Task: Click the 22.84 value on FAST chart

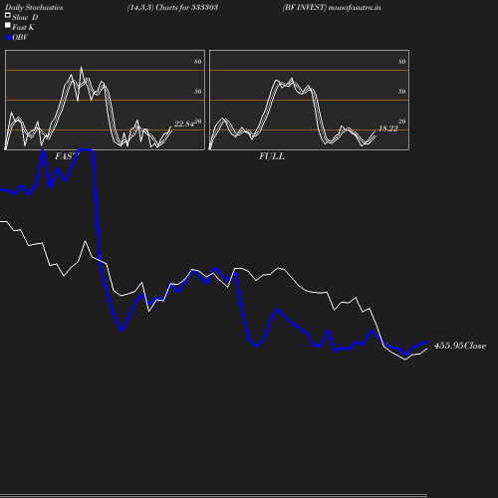Action: coord(184,124)
